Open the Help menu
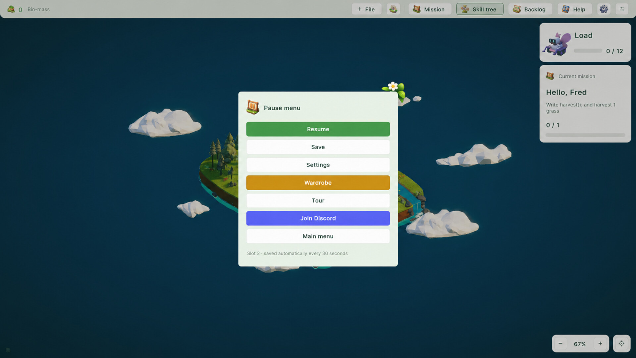 (574, 9)
